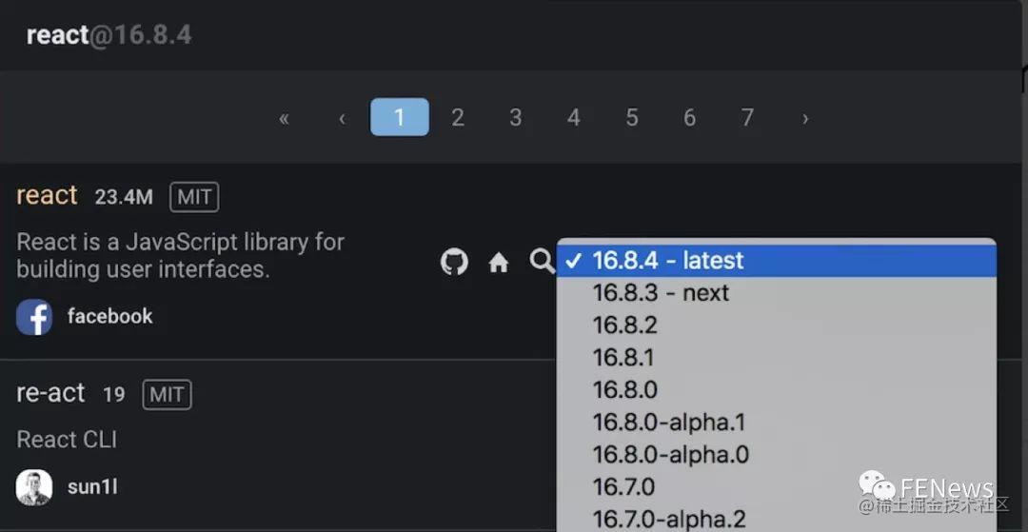Viewport: 1028px width, 532px height.
Task: Jump to first page with double-arrow
Action: tap(284, 118)
